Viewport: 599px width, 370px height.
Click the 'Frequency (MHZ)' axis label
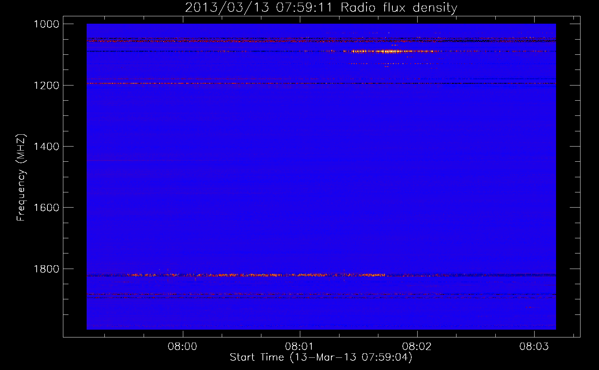click(21, 178)
